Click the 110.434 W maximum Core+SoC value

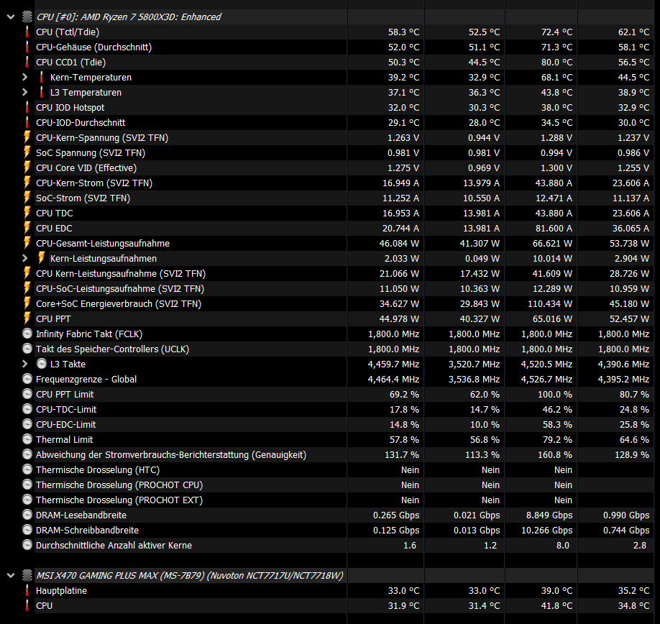[550, 304]
